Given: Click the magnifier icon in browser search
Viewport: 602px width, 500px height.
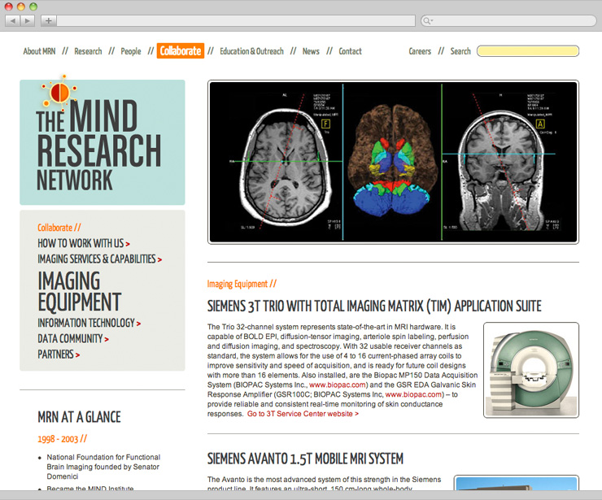Looking at the screenshot, I should coord(427,20).
